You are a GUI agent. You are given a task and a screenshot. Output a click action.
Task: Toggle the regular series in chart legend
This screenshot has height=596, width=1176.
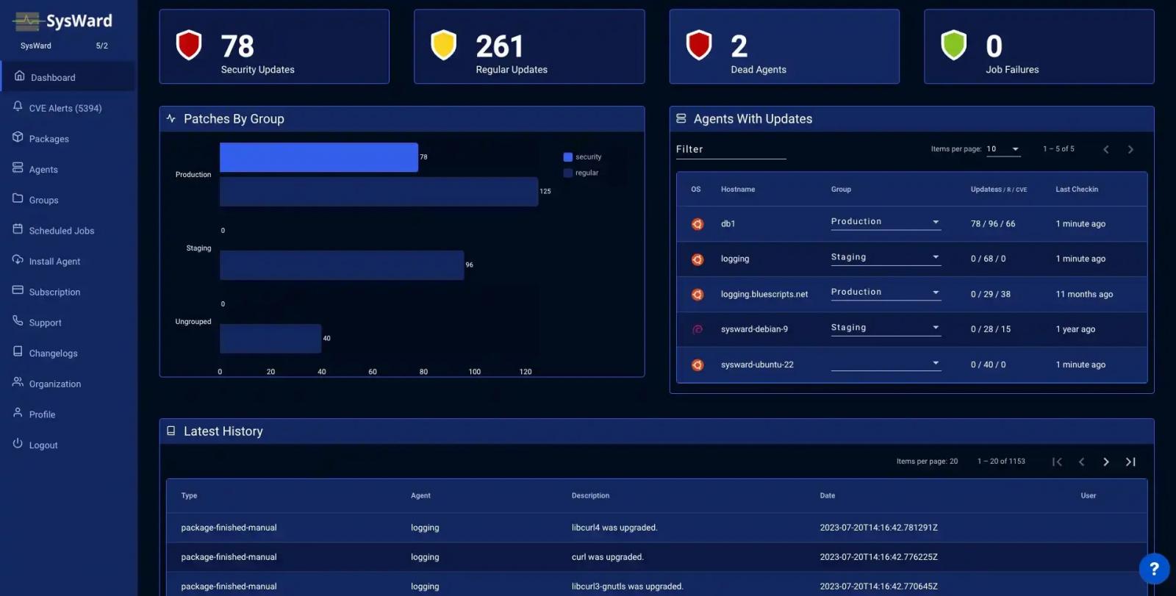(581, 173)
